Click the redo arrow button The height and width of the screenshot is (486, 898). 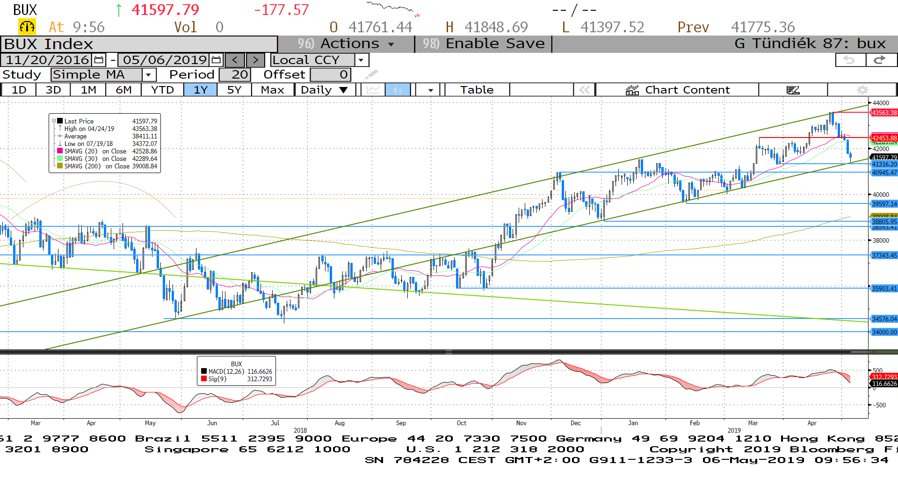(x=881, y=60)
